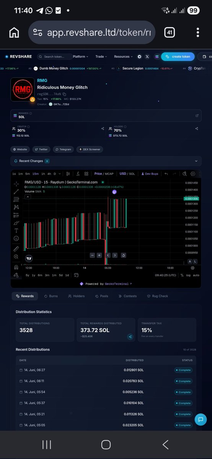Share the Creator 30% stats
The image size is (212, 459).
click(x=103, y=129)
